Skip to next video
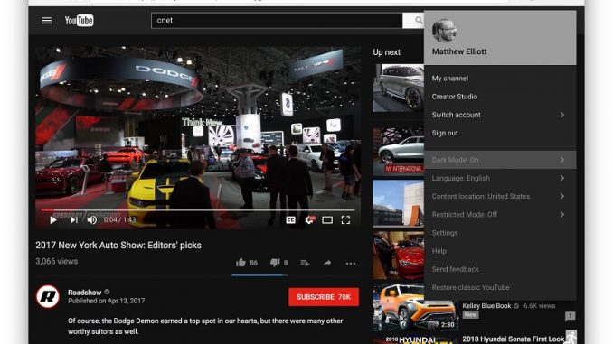613x344 pixels. [74, 220]
